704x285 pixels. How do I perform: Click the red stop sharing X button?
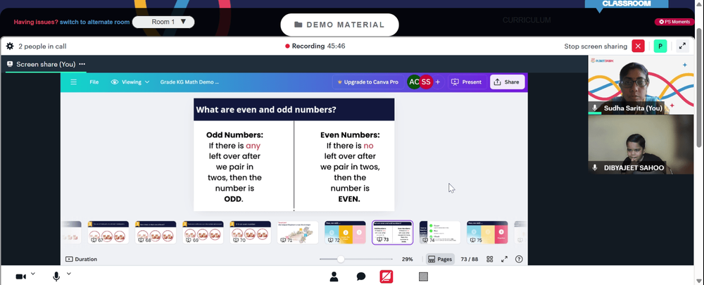pyautogui.click(x=638, y=46)
